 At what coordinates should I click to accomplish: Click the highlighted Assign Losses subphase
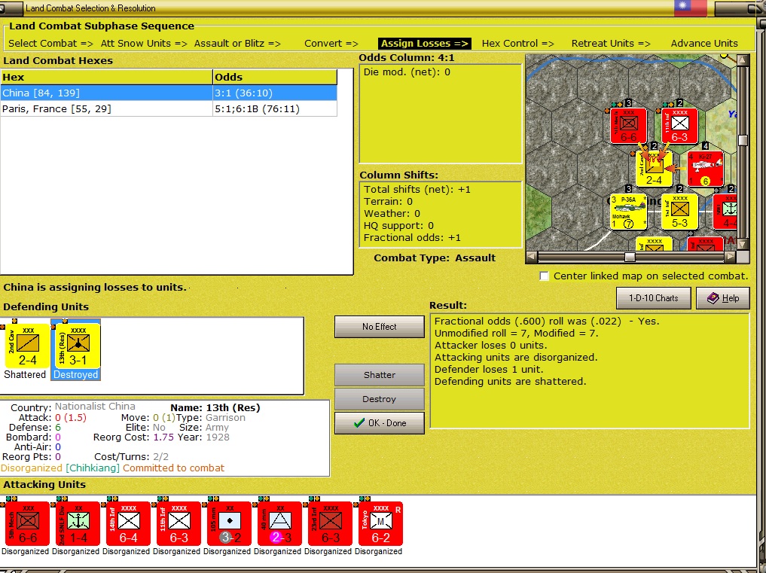pos(425,44)
